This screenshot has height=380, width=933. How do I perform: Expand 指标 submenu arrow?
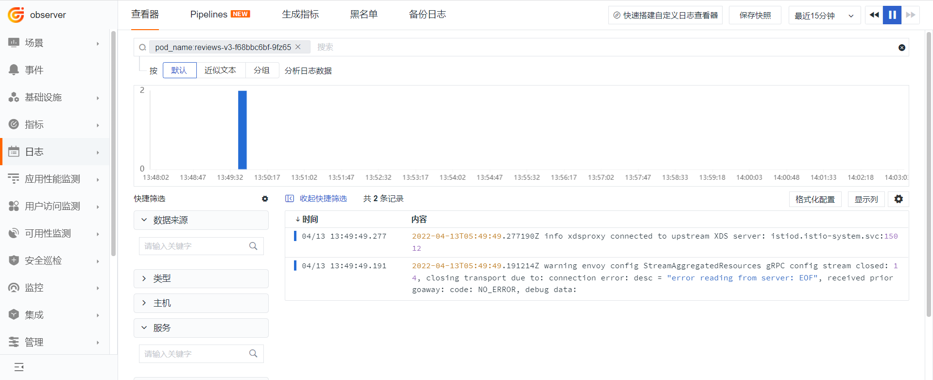point(98,125)
